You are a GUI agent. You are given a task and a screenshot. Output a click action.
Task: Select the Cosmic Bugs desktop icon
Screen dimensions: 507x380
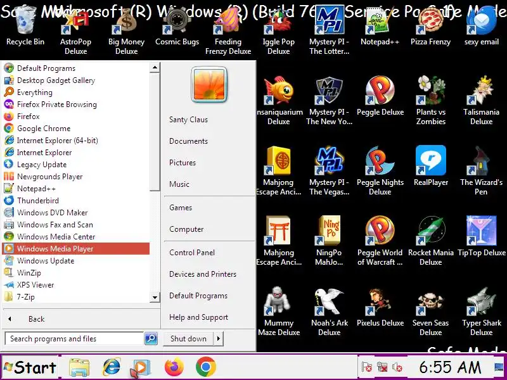click(x=177, y=27)
